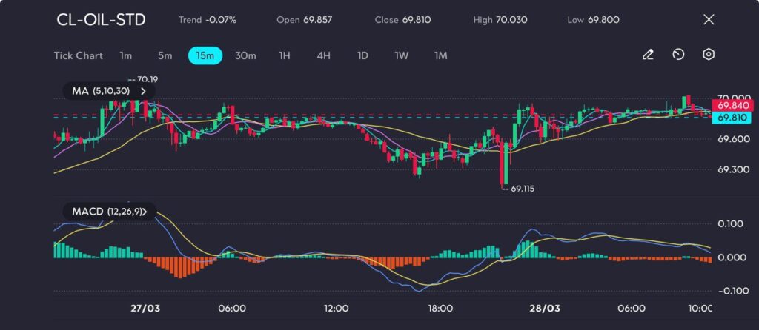Screen dimensions: 759x330
Task: Select the 1D daily interval
Action: [362, 55]
